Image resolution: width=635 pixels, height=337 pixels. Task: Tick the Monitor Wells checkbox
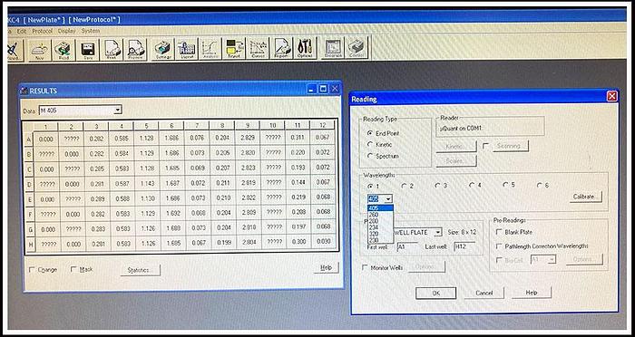tap(365, 268)
